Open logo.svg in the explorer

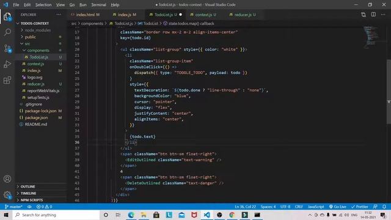click(x=35, y=77)
